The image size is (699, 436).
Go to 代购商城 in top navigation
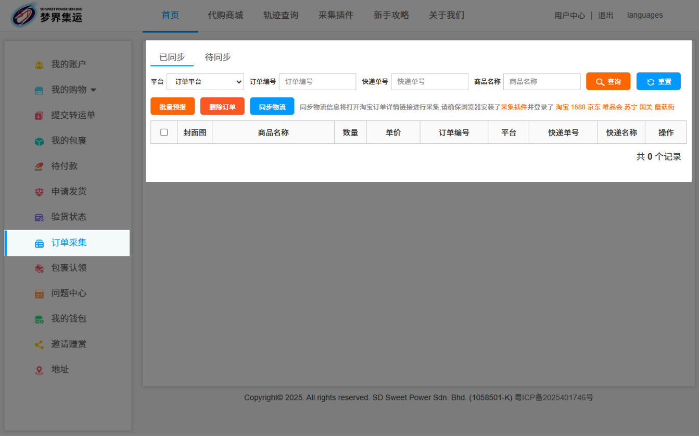click(225, 15)
